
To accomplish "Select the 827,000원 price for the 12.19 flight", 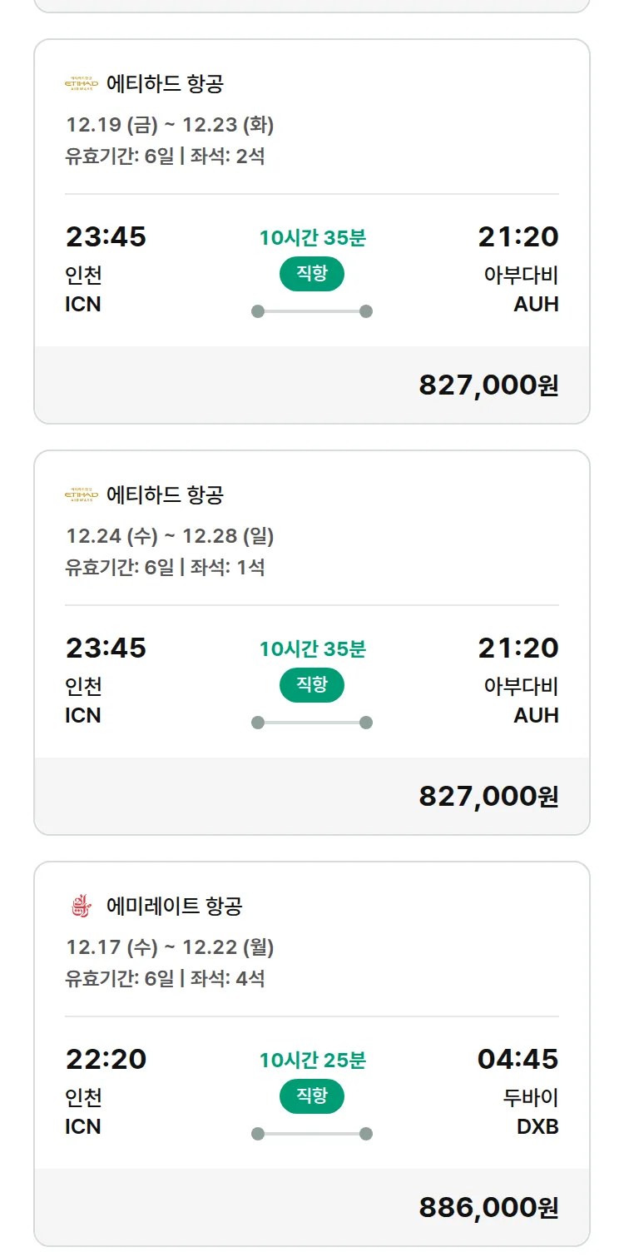I will pos(488,385).
